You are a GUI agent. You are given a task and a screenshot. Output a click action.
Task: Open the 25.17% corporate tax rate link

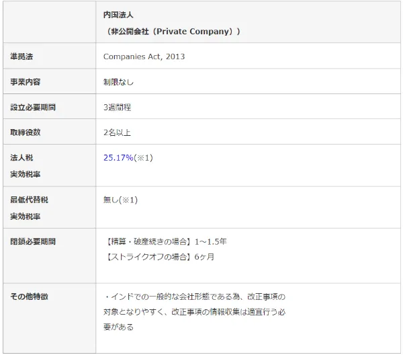(118, 158)
